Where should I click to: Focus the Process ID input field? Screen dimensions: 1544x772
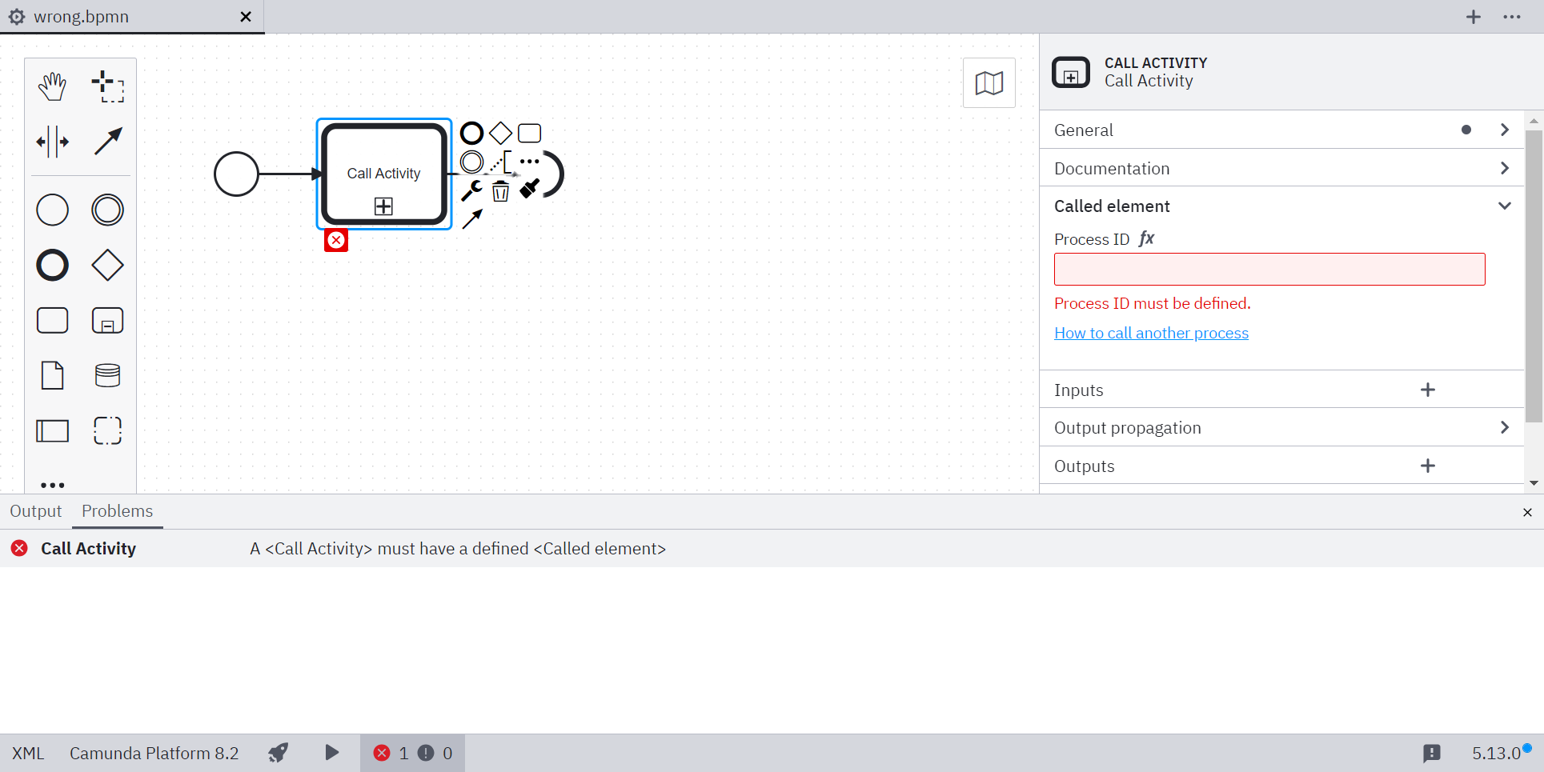(x=1269, y=269)
